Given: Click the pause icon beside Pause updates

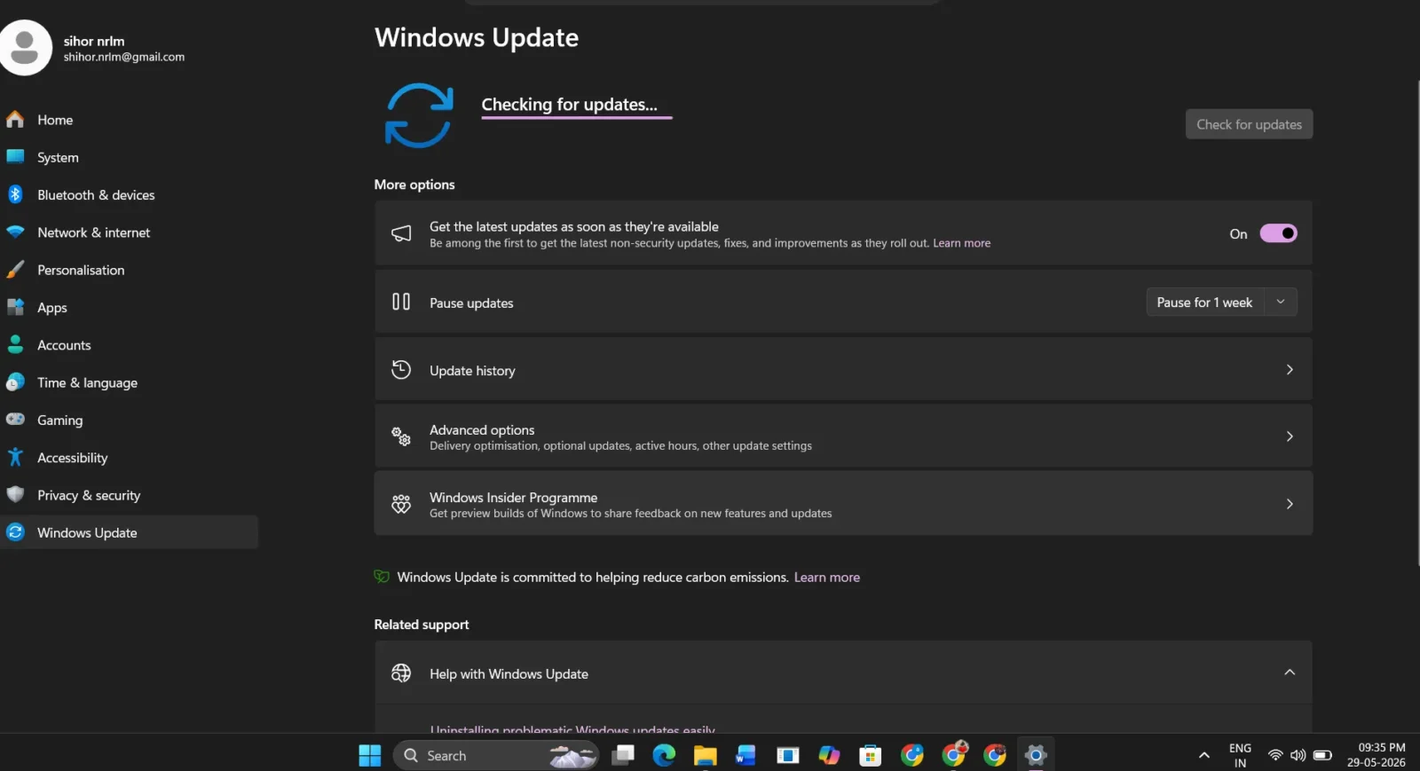Looking at the screenshot, I should click(401, 302).
